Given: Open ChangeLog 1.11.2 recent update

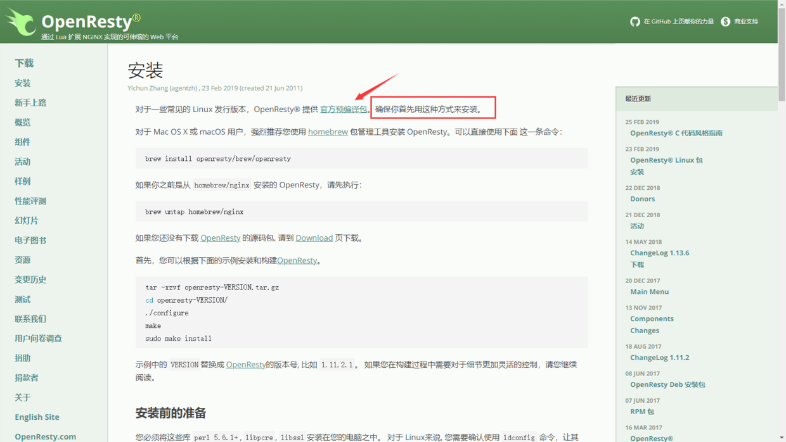Looking at the screenshot, I should [x=659, y=357].
